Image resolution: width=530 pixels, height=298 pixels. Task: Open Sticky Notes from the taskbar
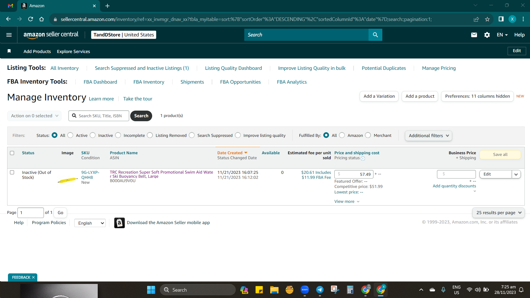pyautogui.click(x=259, y=290)
